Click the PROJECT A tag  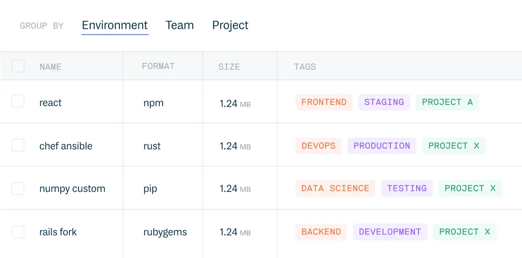tap(447, 102)
